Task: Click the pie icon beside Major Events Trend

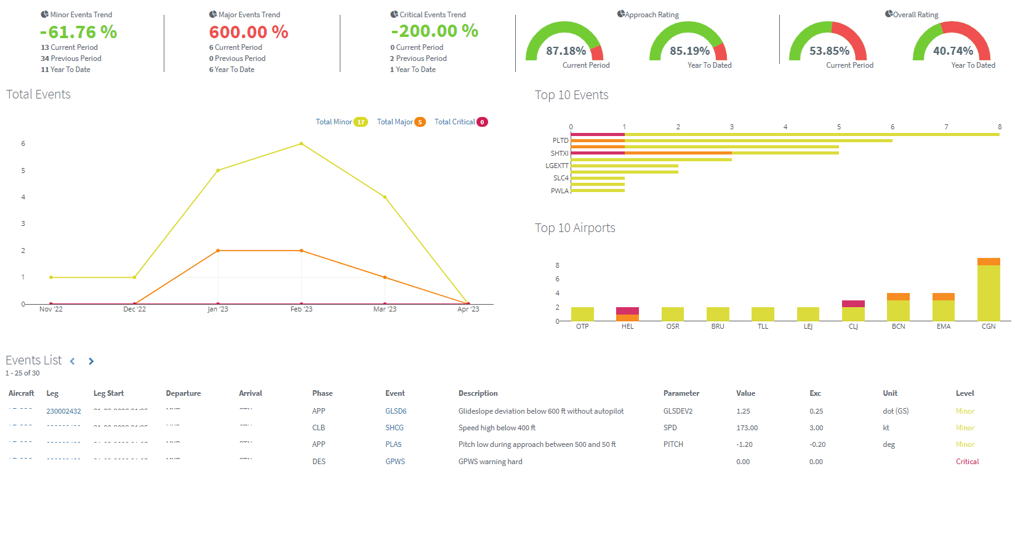Action: point(213,14)
